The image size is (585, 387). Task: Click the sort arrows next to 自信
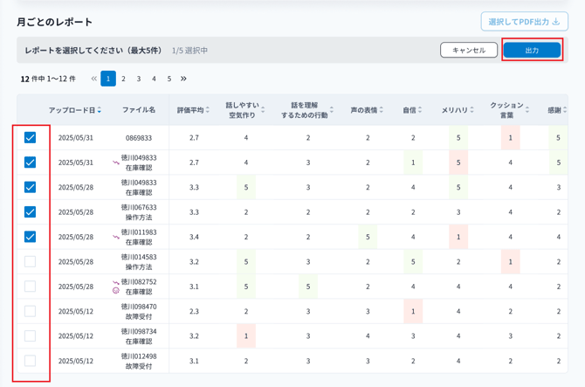click(x=420, y=110)
